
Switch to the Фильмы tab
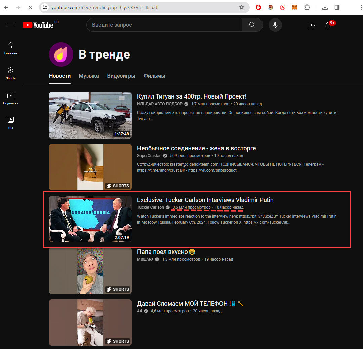point(154,76)
